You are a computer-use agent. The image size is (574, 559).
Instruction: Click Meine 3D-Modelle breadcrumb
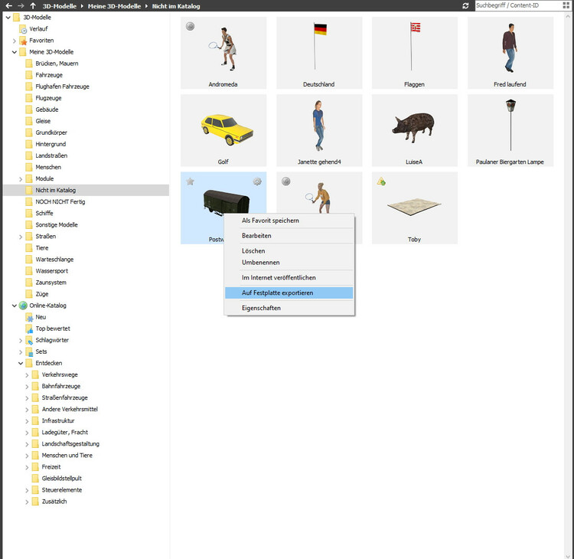coord(114,6)
